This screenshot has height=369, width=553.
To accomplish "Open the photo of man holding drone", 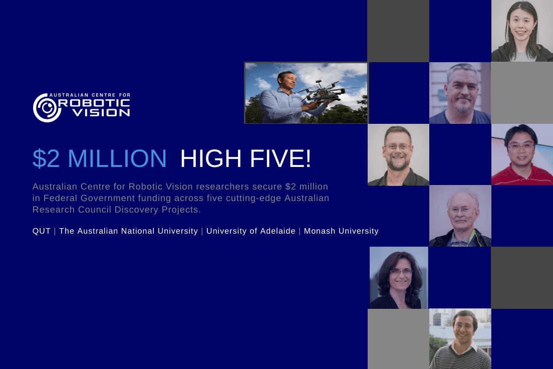I will point(306,93).
